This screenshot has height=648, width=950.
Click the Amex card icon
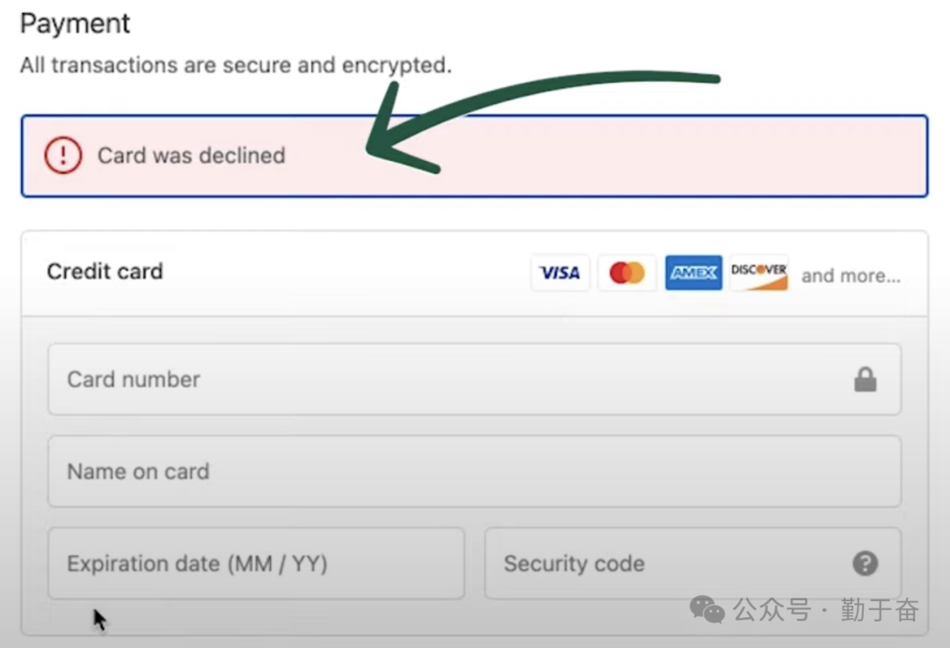click(x=693, y=273)
